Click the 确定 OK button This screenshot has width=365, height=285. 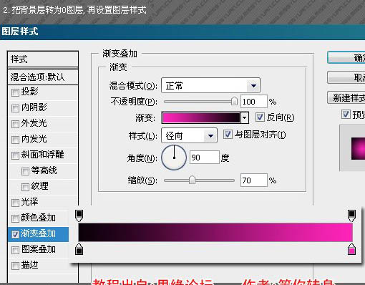(x=346, y=58)
